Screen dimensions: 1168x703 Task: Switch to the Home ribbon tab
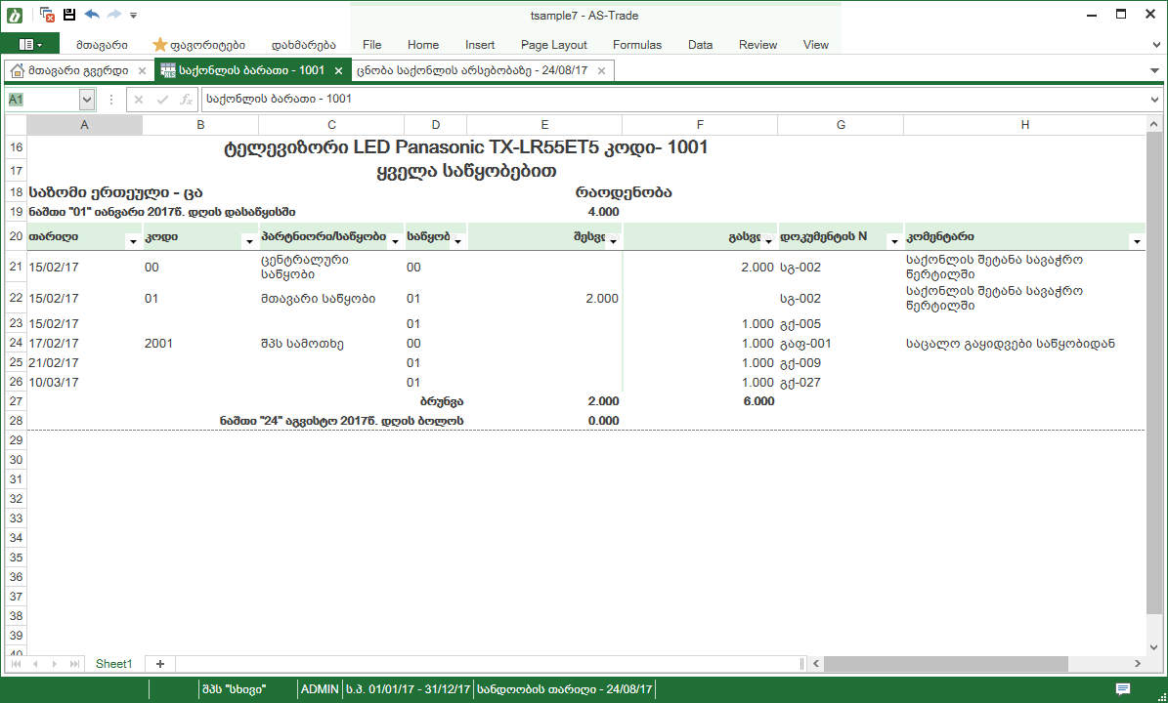423,45
